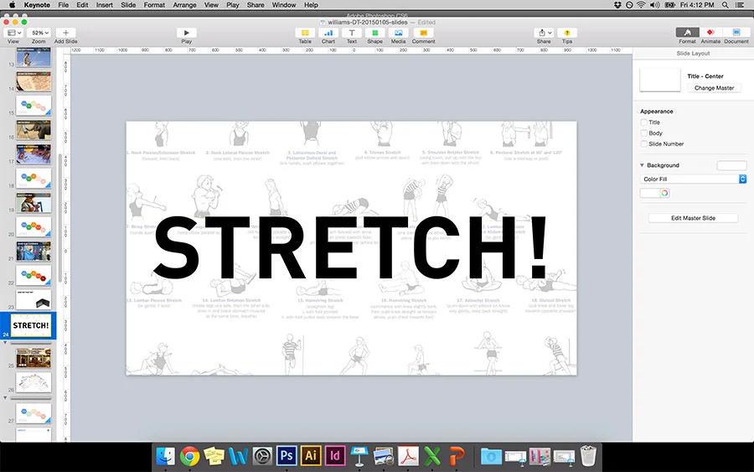Open the Share toolbar dropdown
The width and height of the screenshot is (754, 472).
[545, 33]
